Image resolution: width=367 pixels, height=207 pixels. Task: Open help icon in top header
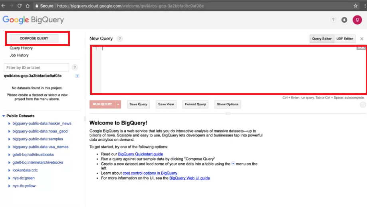(333, 20)
